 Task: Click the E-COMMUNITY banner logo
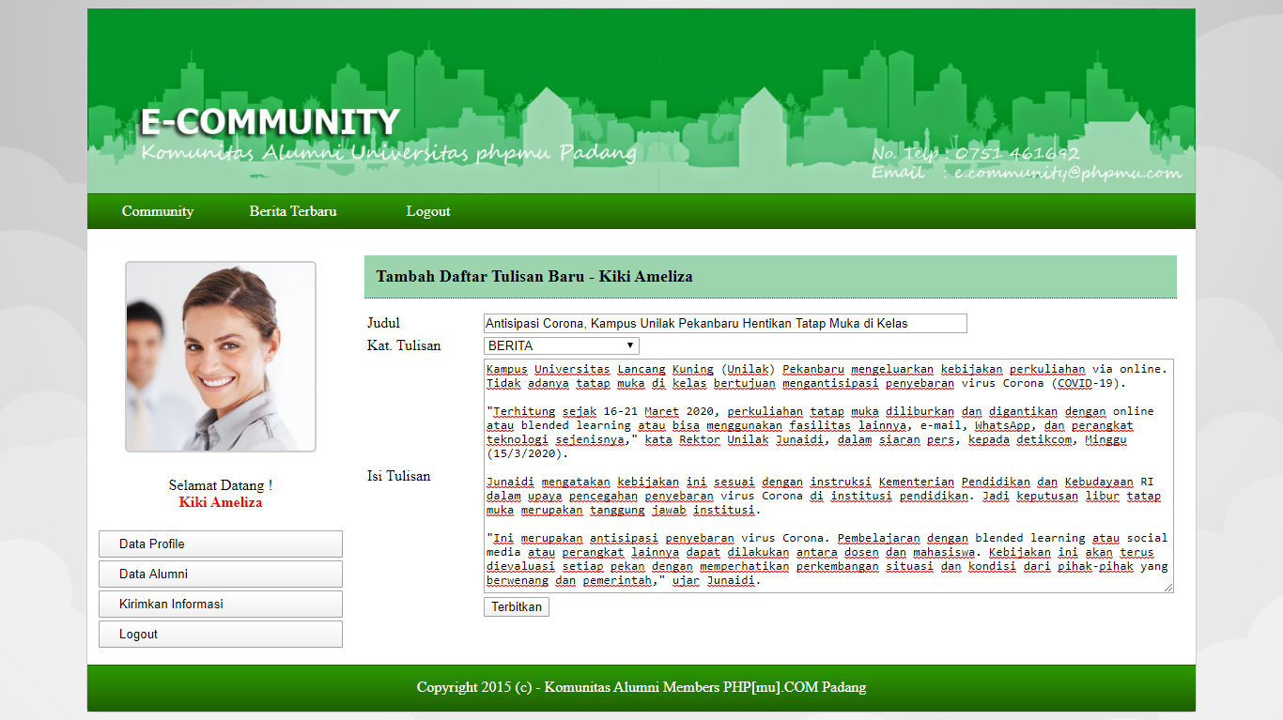click(270, 122)
